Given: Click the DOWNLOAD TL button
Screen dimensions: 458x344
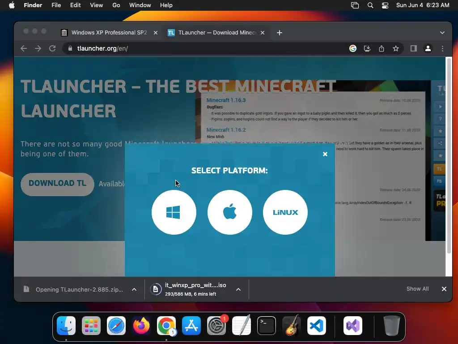Looking at the screenshot, I should pos(57,184).
